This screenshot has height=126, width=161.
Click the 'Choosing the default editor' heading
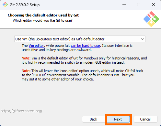click(43, 15)
